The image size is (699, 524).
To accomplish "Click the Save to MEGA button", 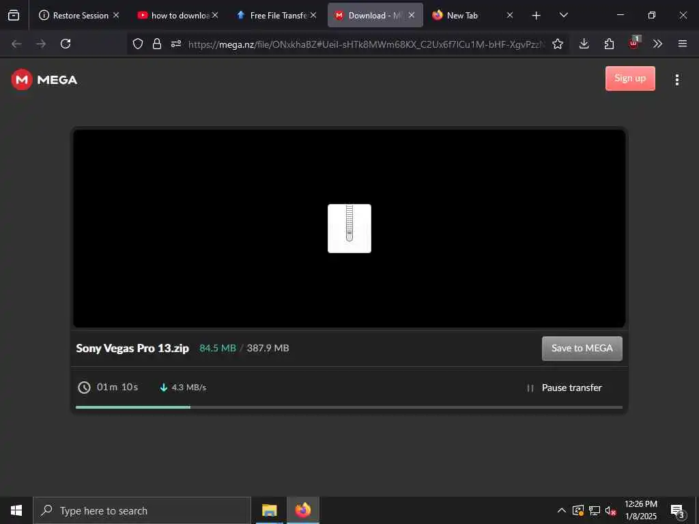I will pos(582,349).
